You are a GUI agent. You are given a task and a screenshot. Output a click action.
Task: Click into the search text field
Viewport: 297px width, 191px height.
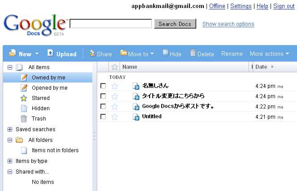click(x=111, y=24)
